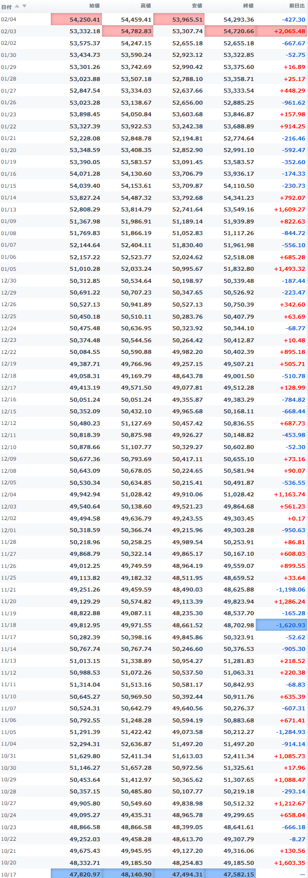The image size is (308, 878).
Task: Click high value 53,408.35 for 01/20
Action: point(136,150)
